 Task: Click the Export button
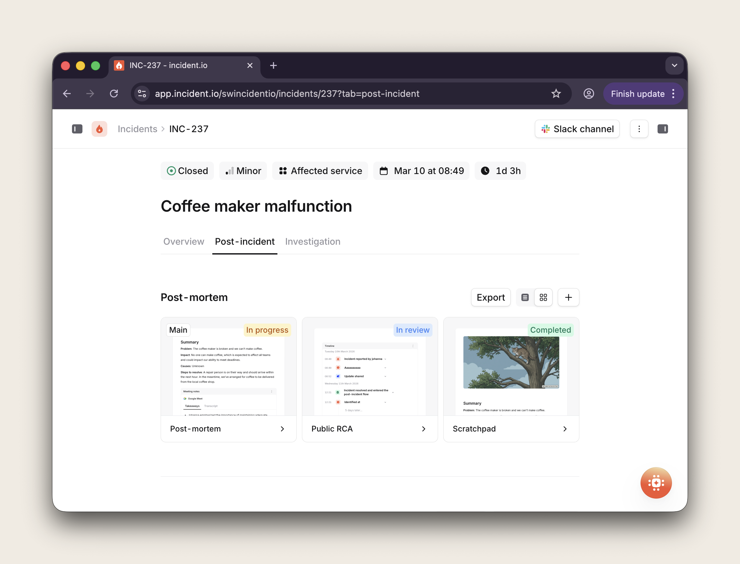click(490, 297)
